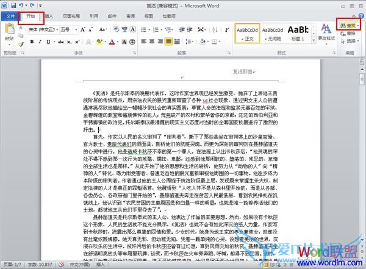Expand the styles gallery with the More arrow
This screenshot has height=269, width=366.
tap(314, 41)
